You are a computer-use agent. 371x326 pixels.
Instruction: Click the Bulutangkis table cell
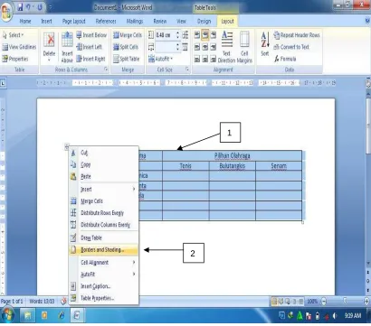tap(232, 166)
